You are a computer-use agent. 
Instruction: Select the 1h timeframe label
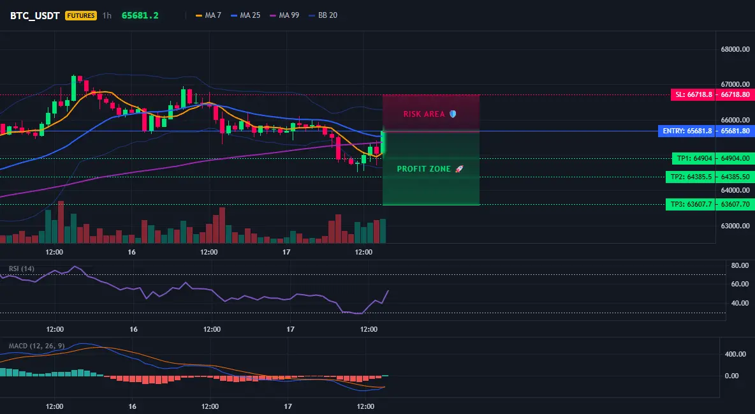pos(107,15)
